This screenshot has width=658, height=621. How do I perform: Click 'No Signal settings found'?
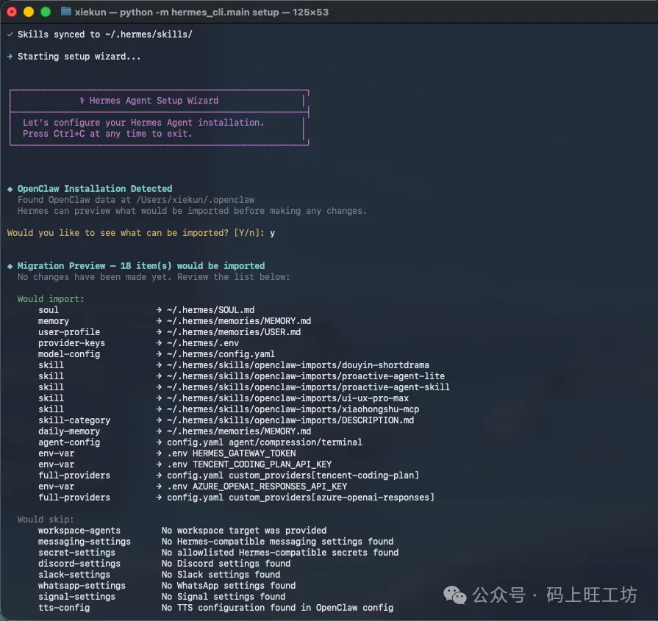coord(223,597)
